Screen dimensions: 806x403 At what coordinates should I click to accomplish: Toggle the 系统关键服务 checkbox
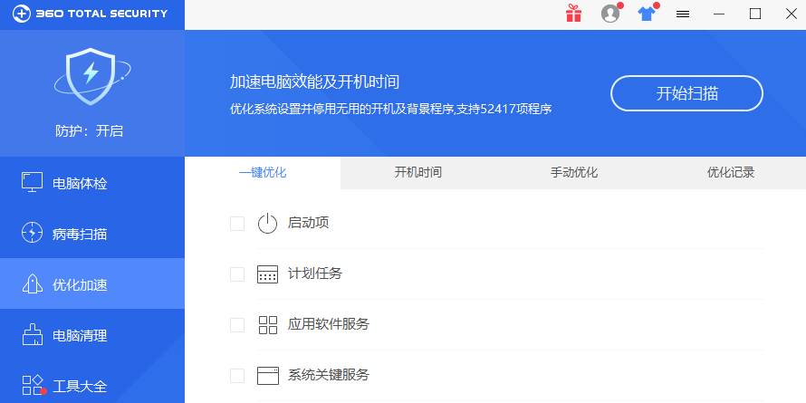tap(237, 375)
